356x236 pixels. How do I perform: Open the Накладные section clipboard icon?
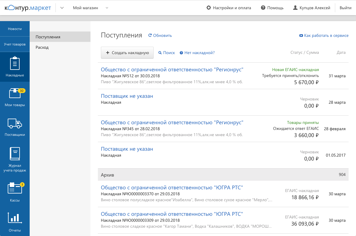15,64
